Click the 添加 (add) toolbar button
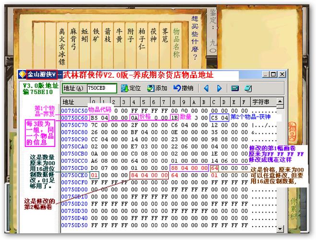Image resolution: width=316 pixels, height=240 pixels. pos(157,88)
